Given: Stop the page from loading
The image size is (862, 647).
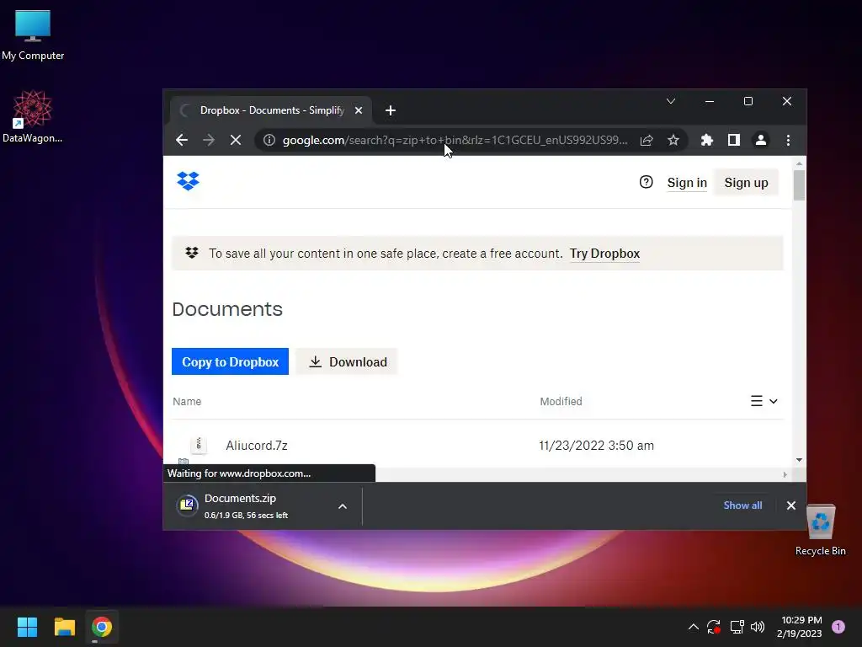Looking at the screenshot, I should (x=236, y=141).
